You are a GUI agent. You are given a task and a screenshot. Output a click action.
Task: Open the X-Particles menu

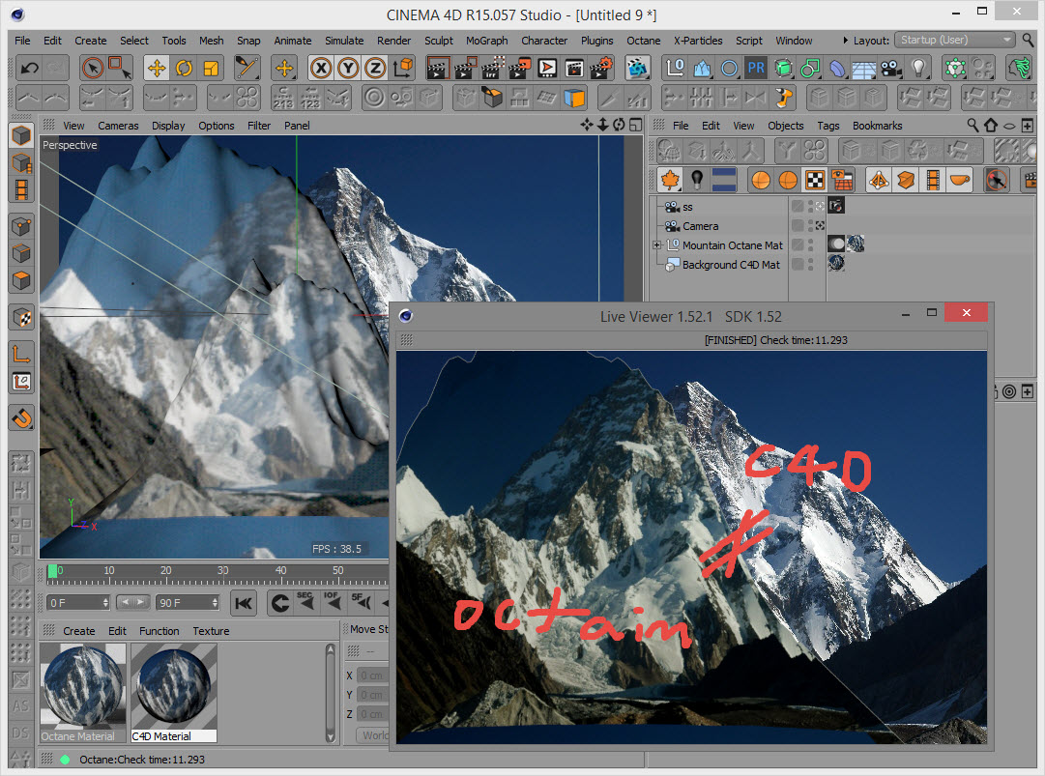click(x=698, y=41)
